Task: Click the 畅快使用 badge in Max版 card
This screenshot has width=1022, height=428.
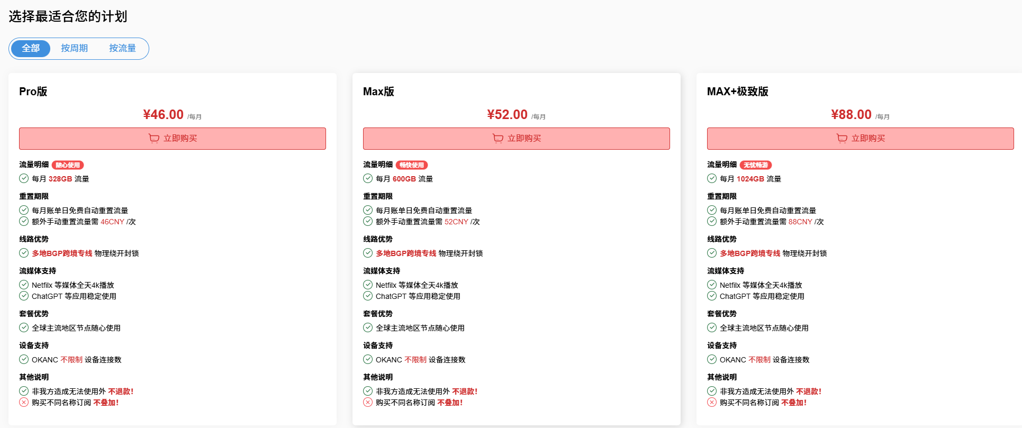Action: (x=412, y=165)
